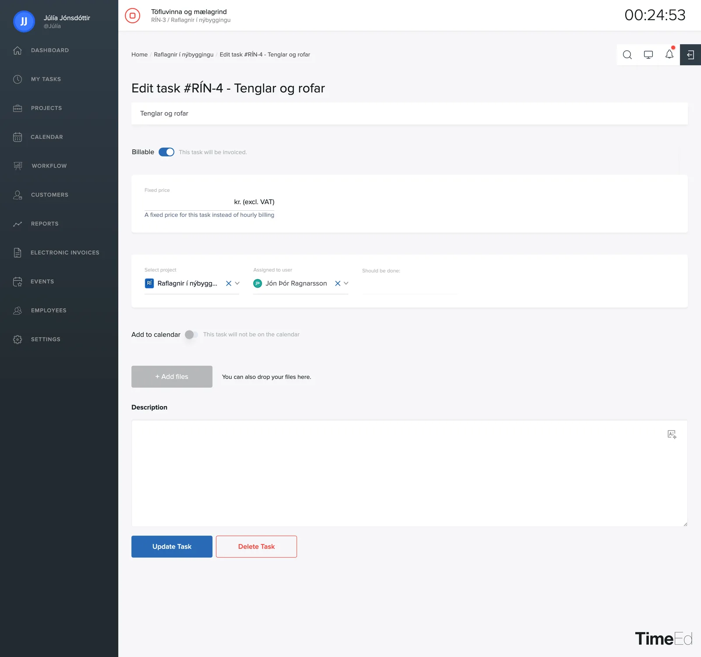Remove assigned user Jón Þór Ragnarsson
Image resolution: width=701 pixels, height=657 pixels.
pos(337,283)
